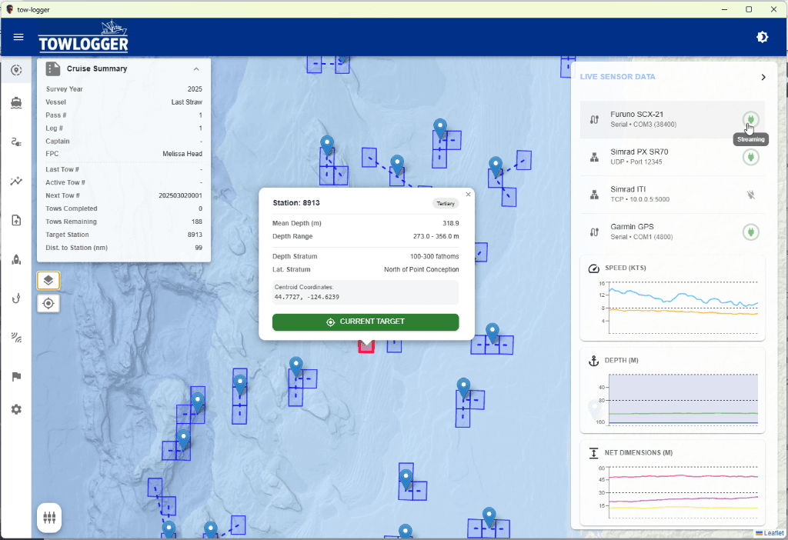Image resolution: width=788 pixels, height=540 pixels.
Task: Open the flag sidebar icon
Action: click(16, 377)
